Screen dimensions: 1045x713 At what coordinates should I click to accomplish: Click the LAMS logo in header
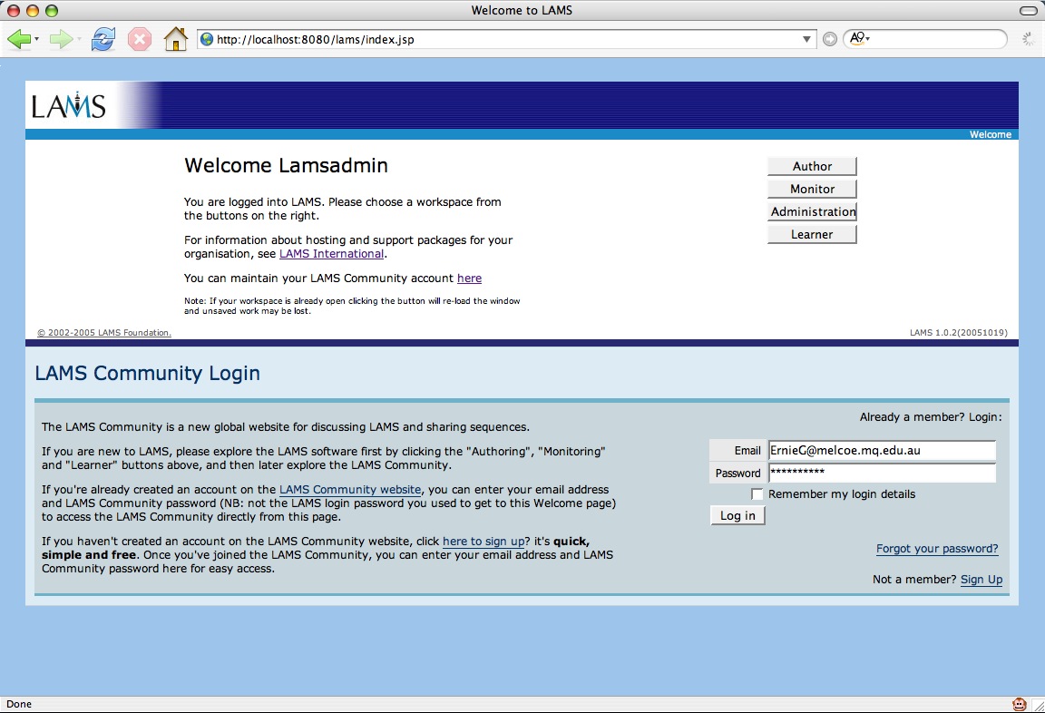(69, 106)
